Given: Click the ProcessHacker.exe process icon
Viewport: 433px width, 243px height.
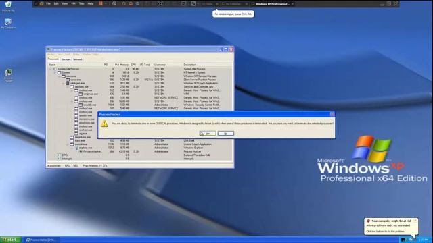Looking at the screenshot, I should click(81, 151).
